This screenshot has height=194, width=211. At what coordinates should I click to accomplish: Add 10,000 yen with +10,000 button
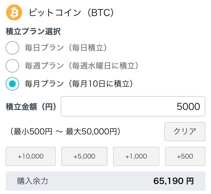(31, 156)
